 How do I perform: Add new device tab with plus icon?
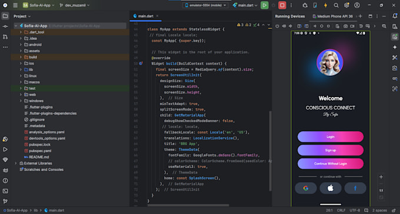[360, 16]
